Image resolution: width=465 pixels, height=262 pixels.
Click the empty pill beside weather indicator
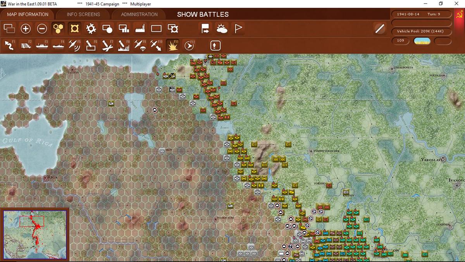tap(443, 41)
